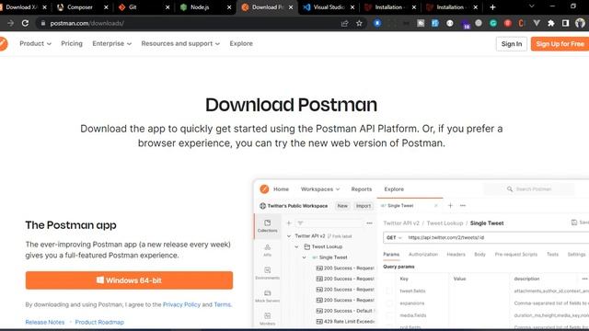The image size is (589, 331).
Task: Switch to the Visual Studio tab
Action: point(329,7)
